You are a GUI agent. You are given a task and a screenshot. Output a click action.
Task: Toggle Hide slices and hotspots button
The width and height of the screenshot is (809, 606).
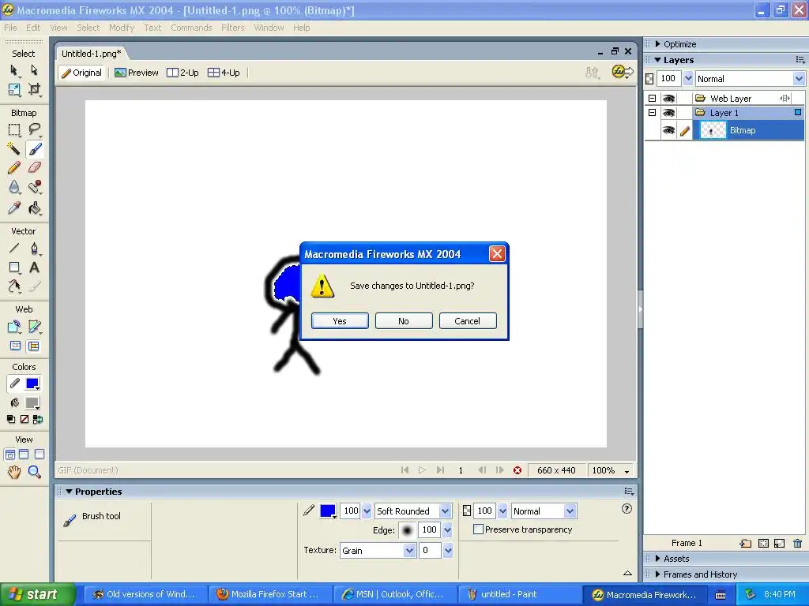15,346
